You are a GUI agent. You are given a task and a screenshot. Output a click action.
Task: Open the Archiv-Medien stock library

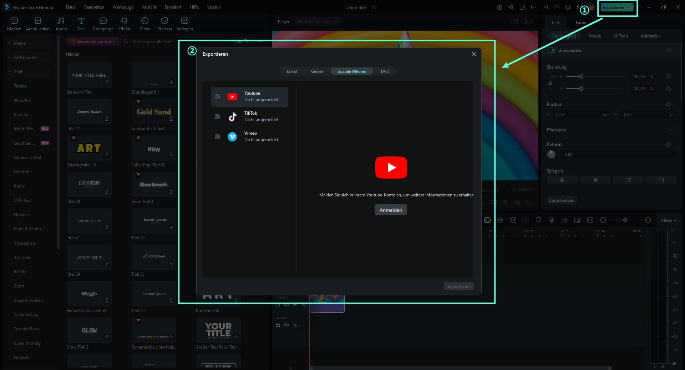[38, 24]
